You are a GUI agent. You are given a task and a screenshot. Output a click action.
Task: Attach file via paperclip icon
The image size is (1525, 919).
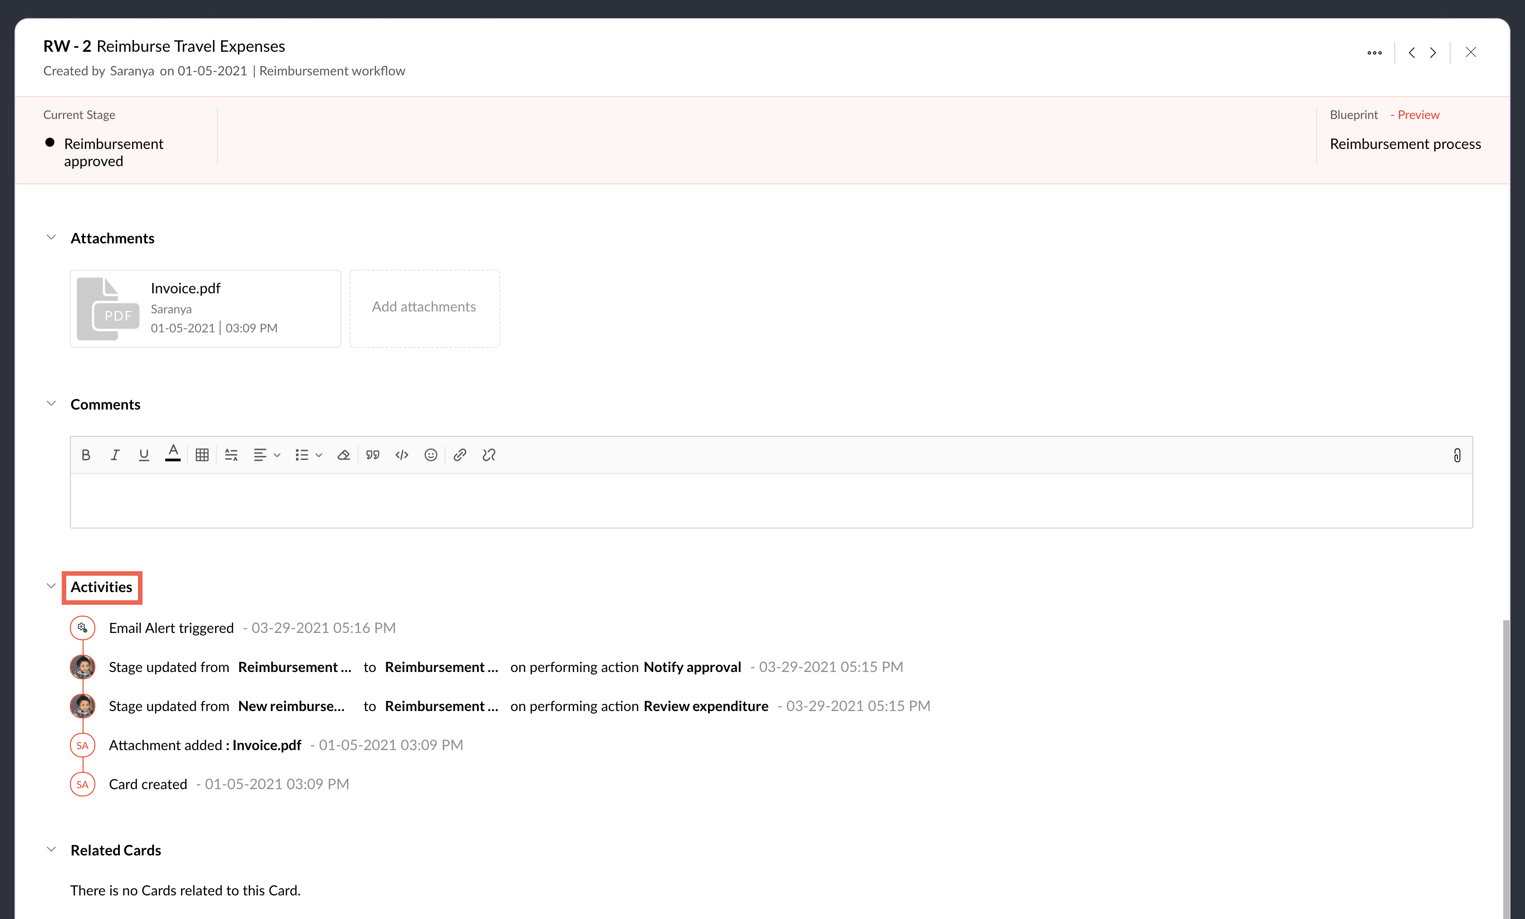(1457, 455)
